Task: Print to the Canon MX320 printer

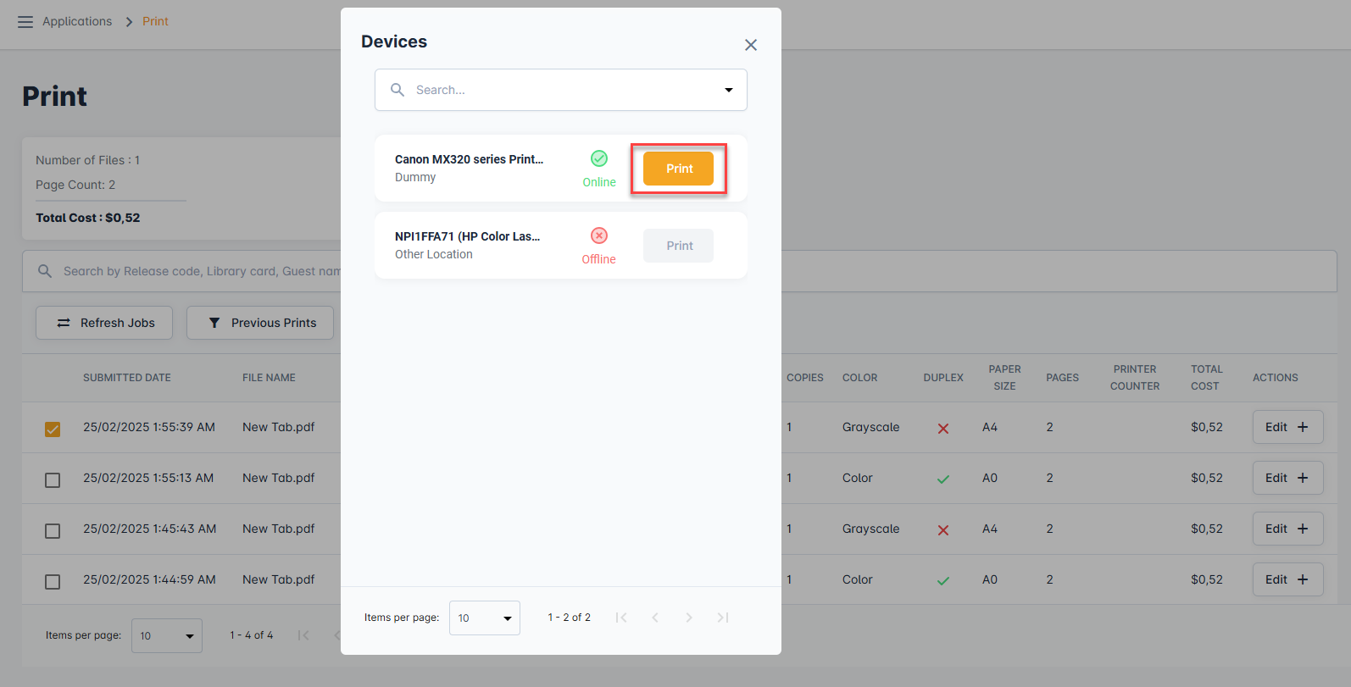Action: tap(678, 169)
